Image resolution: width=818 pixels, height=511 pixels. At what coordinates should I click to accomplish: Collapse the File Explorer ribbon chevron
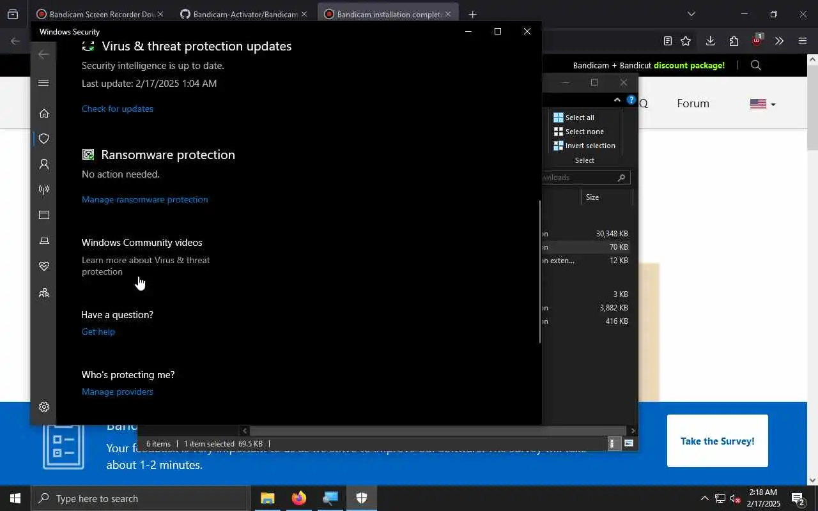point(617,100)
